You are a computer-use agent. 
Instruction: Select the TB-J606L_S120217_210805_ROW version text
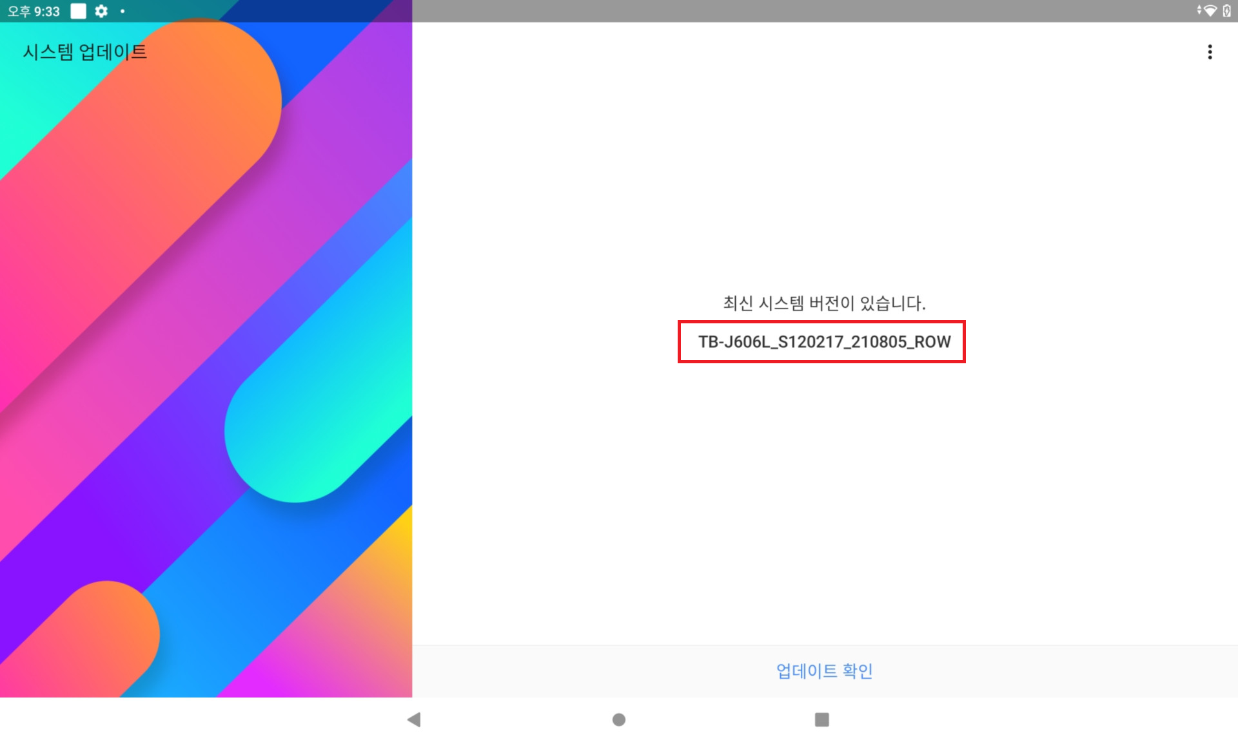click(824, 342)
